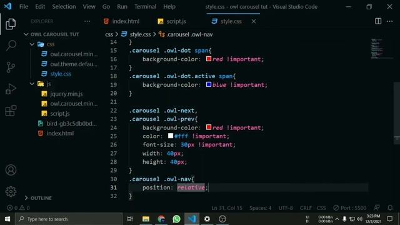Open owl.carousel.min css file in explorer

pyautogui.click(x=74, y=54)
